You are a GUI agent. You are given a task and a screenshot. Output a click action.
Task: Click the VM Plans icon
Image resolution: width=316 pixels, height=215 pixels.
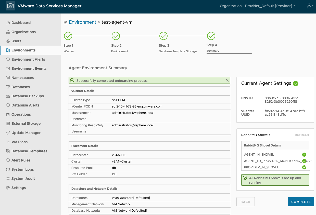8,142
